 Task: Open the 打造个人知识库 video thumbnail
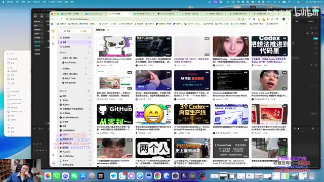(x=153, y=47)
